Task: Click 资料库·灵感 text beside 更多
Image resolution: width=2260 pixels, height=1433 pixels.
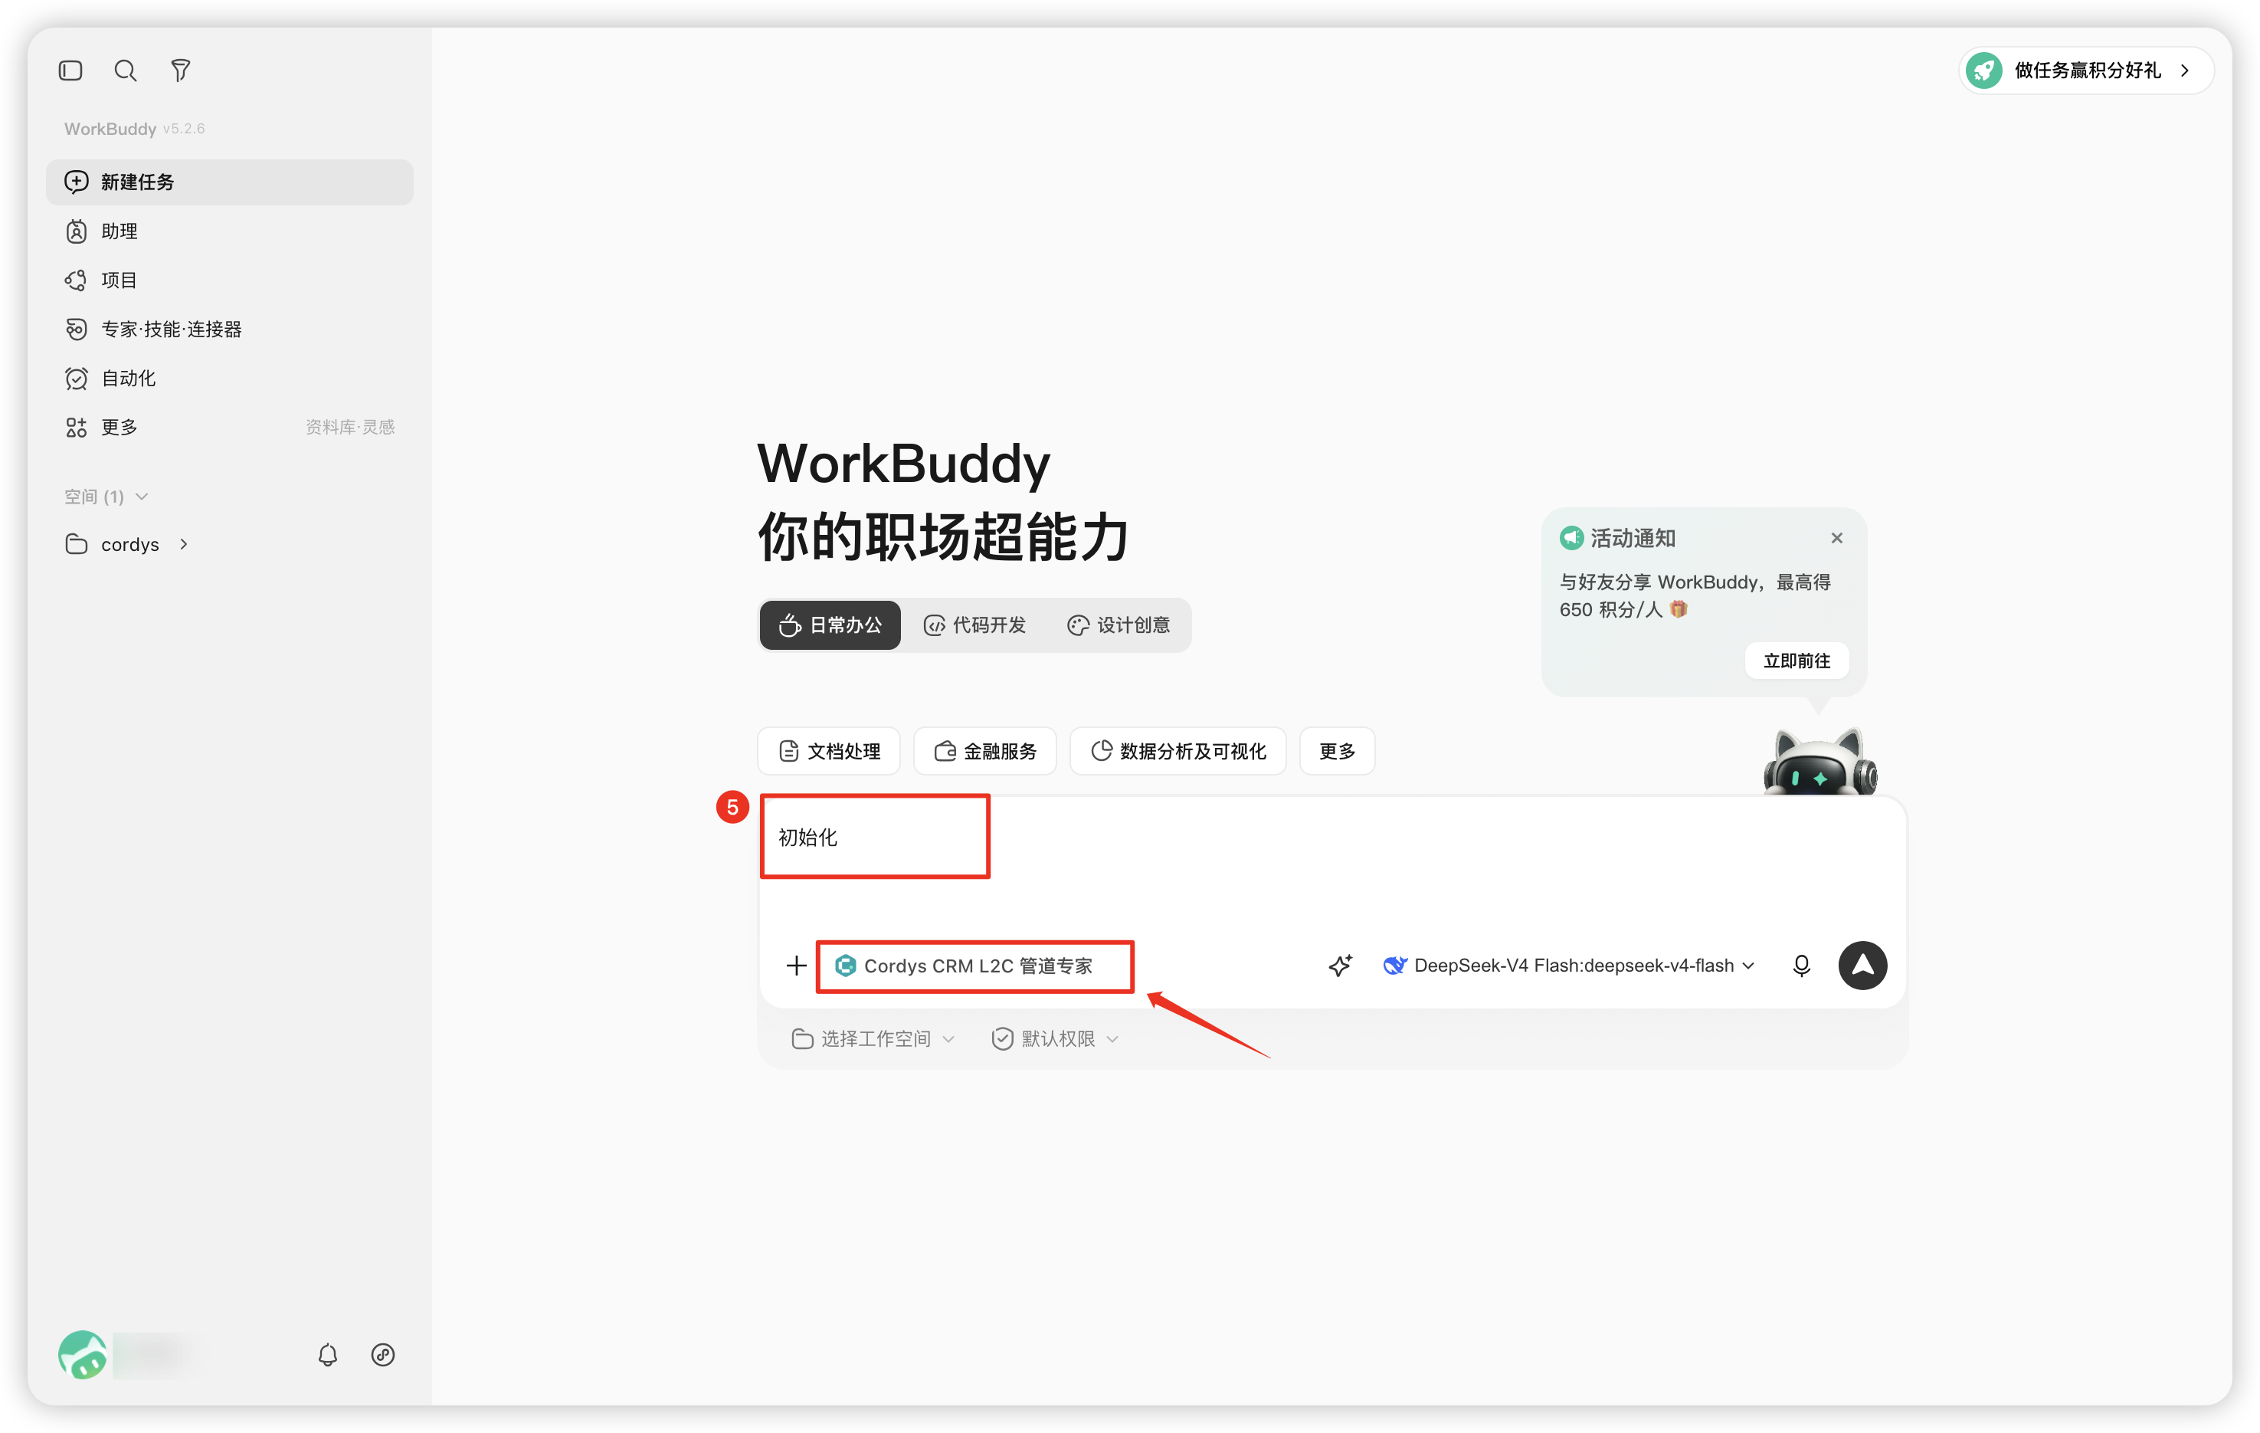Action: 350,428
